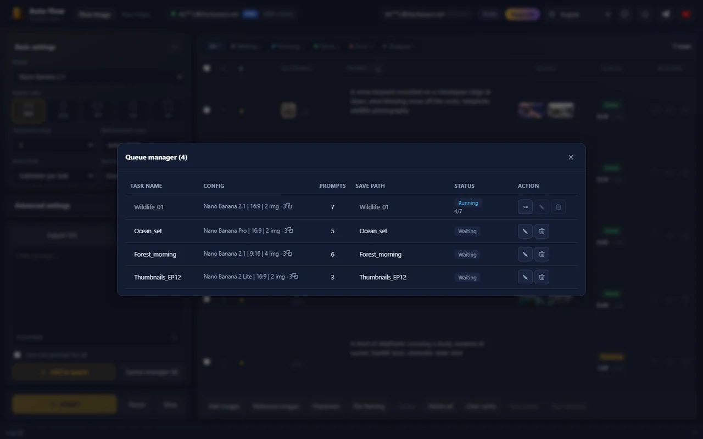Click the 'Nano Banana Pro | 16:9' config text
The height and width of the screenshot is (439, 703).
click(233, 231)
